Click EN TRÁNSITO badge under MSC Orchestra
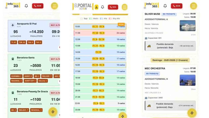Screen dimensions: 209x118 click(152, 73)
